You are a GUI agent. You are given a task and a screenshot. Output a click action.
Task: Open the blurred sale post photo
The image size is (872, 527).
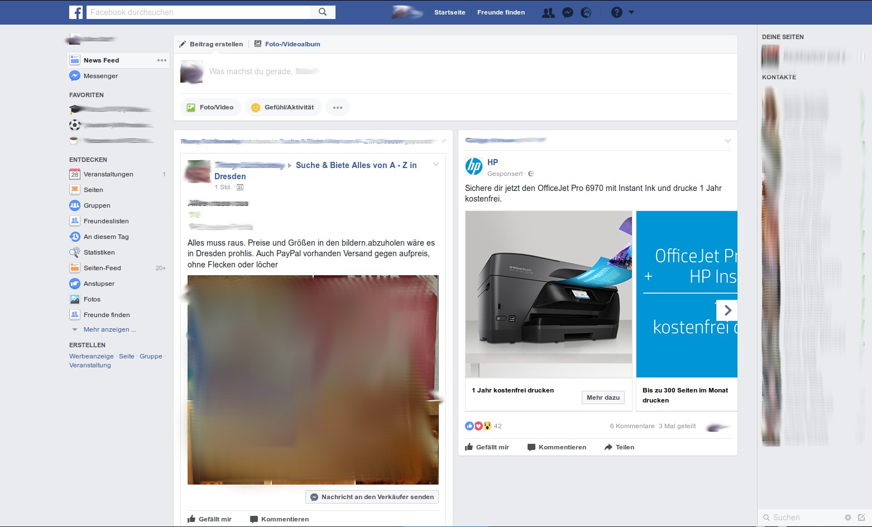[313, 380]
